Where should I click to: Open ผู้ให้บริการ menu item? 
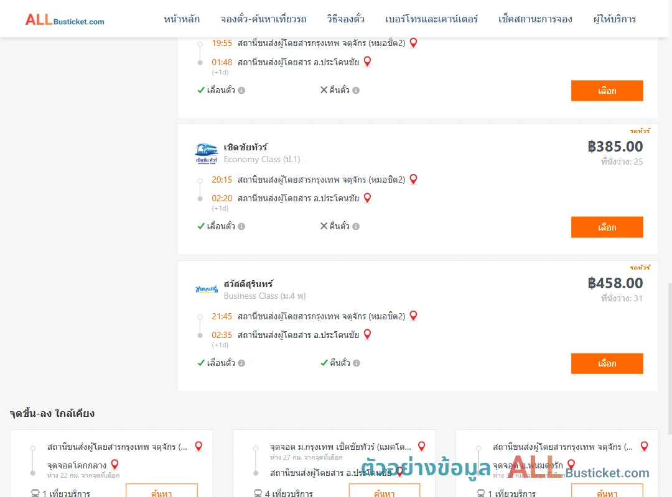coord(614,19)
